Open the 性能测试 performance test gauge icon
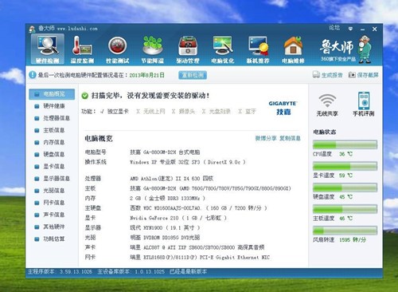Image resolution: width=398 pixels, height=292 pixels. click(117, 49)
